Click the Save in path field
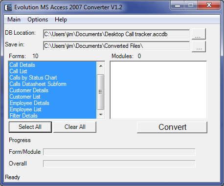This screenshot has width=224, height=186. coord(116,46)
